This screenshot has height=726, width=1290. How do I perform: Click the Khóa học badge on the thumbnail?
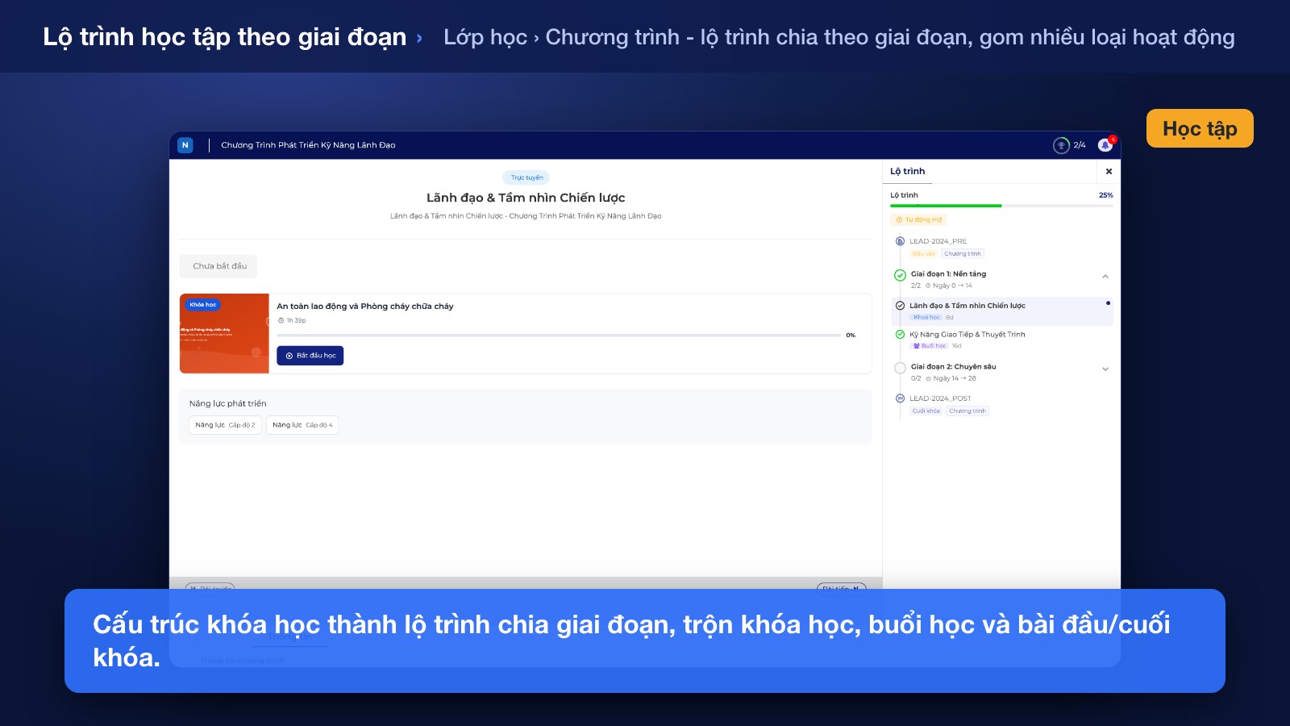click(203, 305)
